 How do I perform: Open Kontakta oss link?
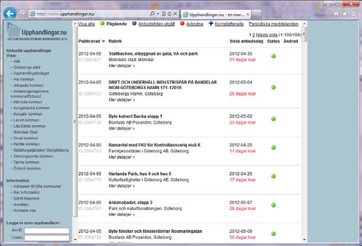coord(24,210)
